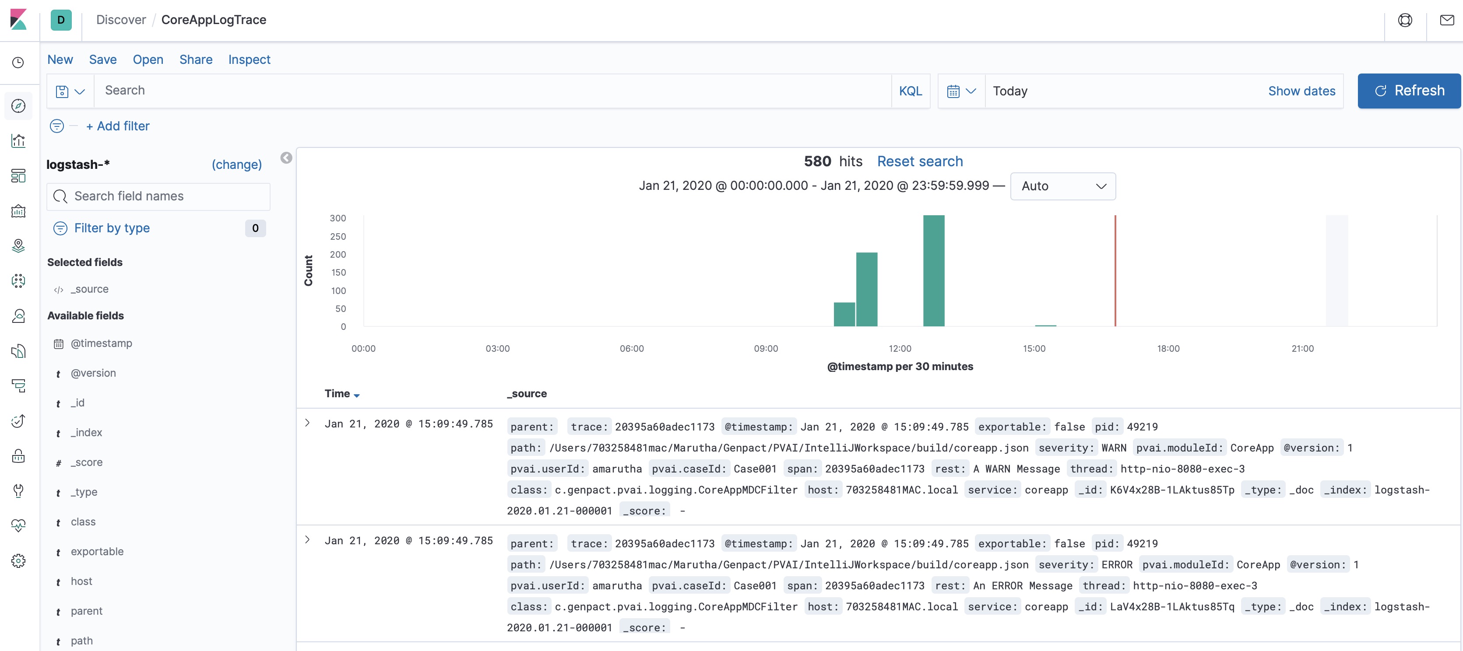Expand the second log entry row
The width and height of the screenshot is (1463, 651).
click(307, 539)
